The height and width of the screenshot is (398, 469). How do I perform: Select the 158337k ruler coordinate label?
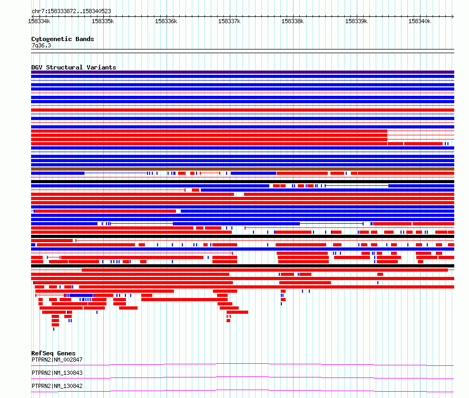(x=229, y=21)
